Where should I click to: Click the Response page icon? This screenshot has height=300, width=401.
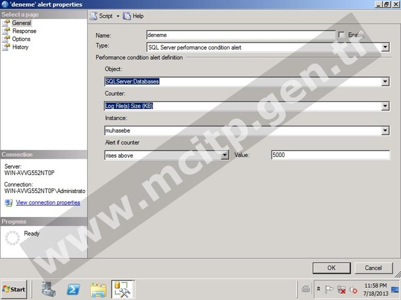6,31
